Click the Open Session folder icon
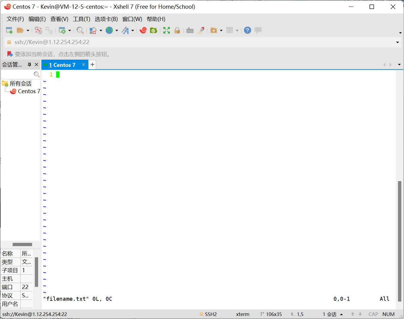 20,30
